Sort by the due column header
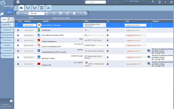This screenshot has width=174, height=109. [127, 21]
